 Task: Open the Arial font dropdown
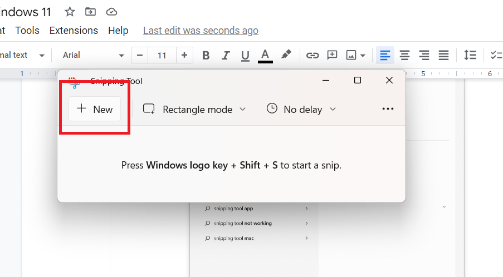point(93,55)
